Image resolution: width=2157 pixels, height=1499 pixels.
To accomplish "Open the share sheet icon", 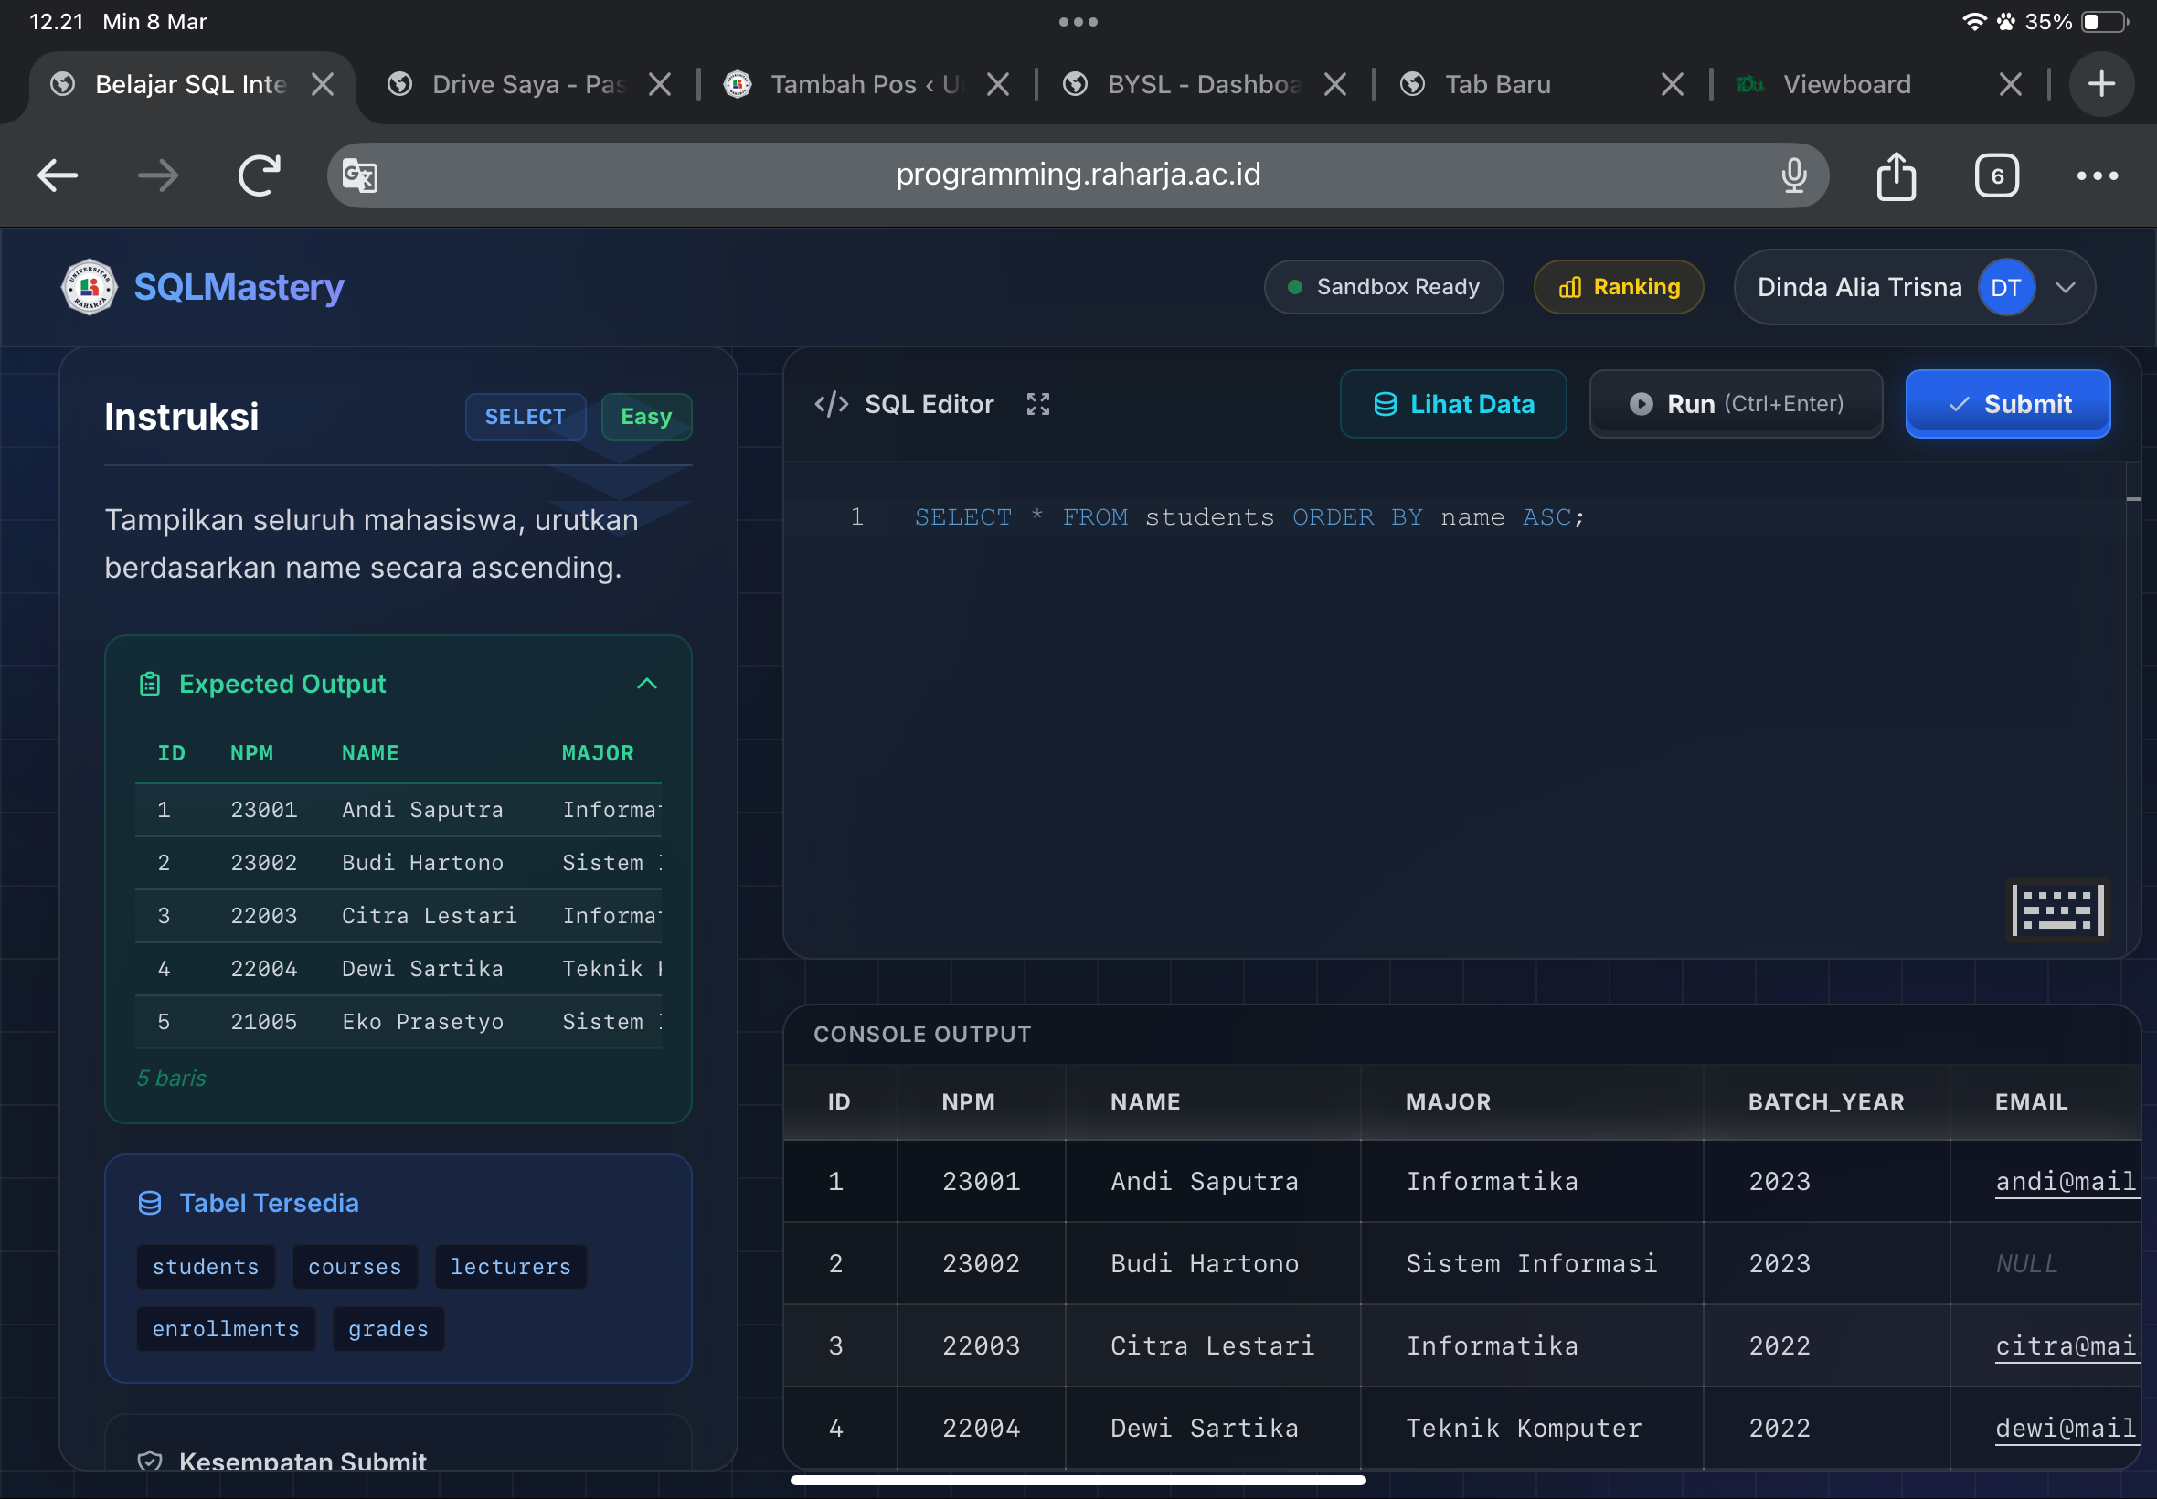I will tap(1896, 175).
